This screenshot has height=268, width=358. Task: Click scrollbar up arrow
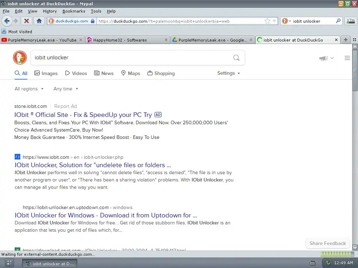(x=355, y=47)
